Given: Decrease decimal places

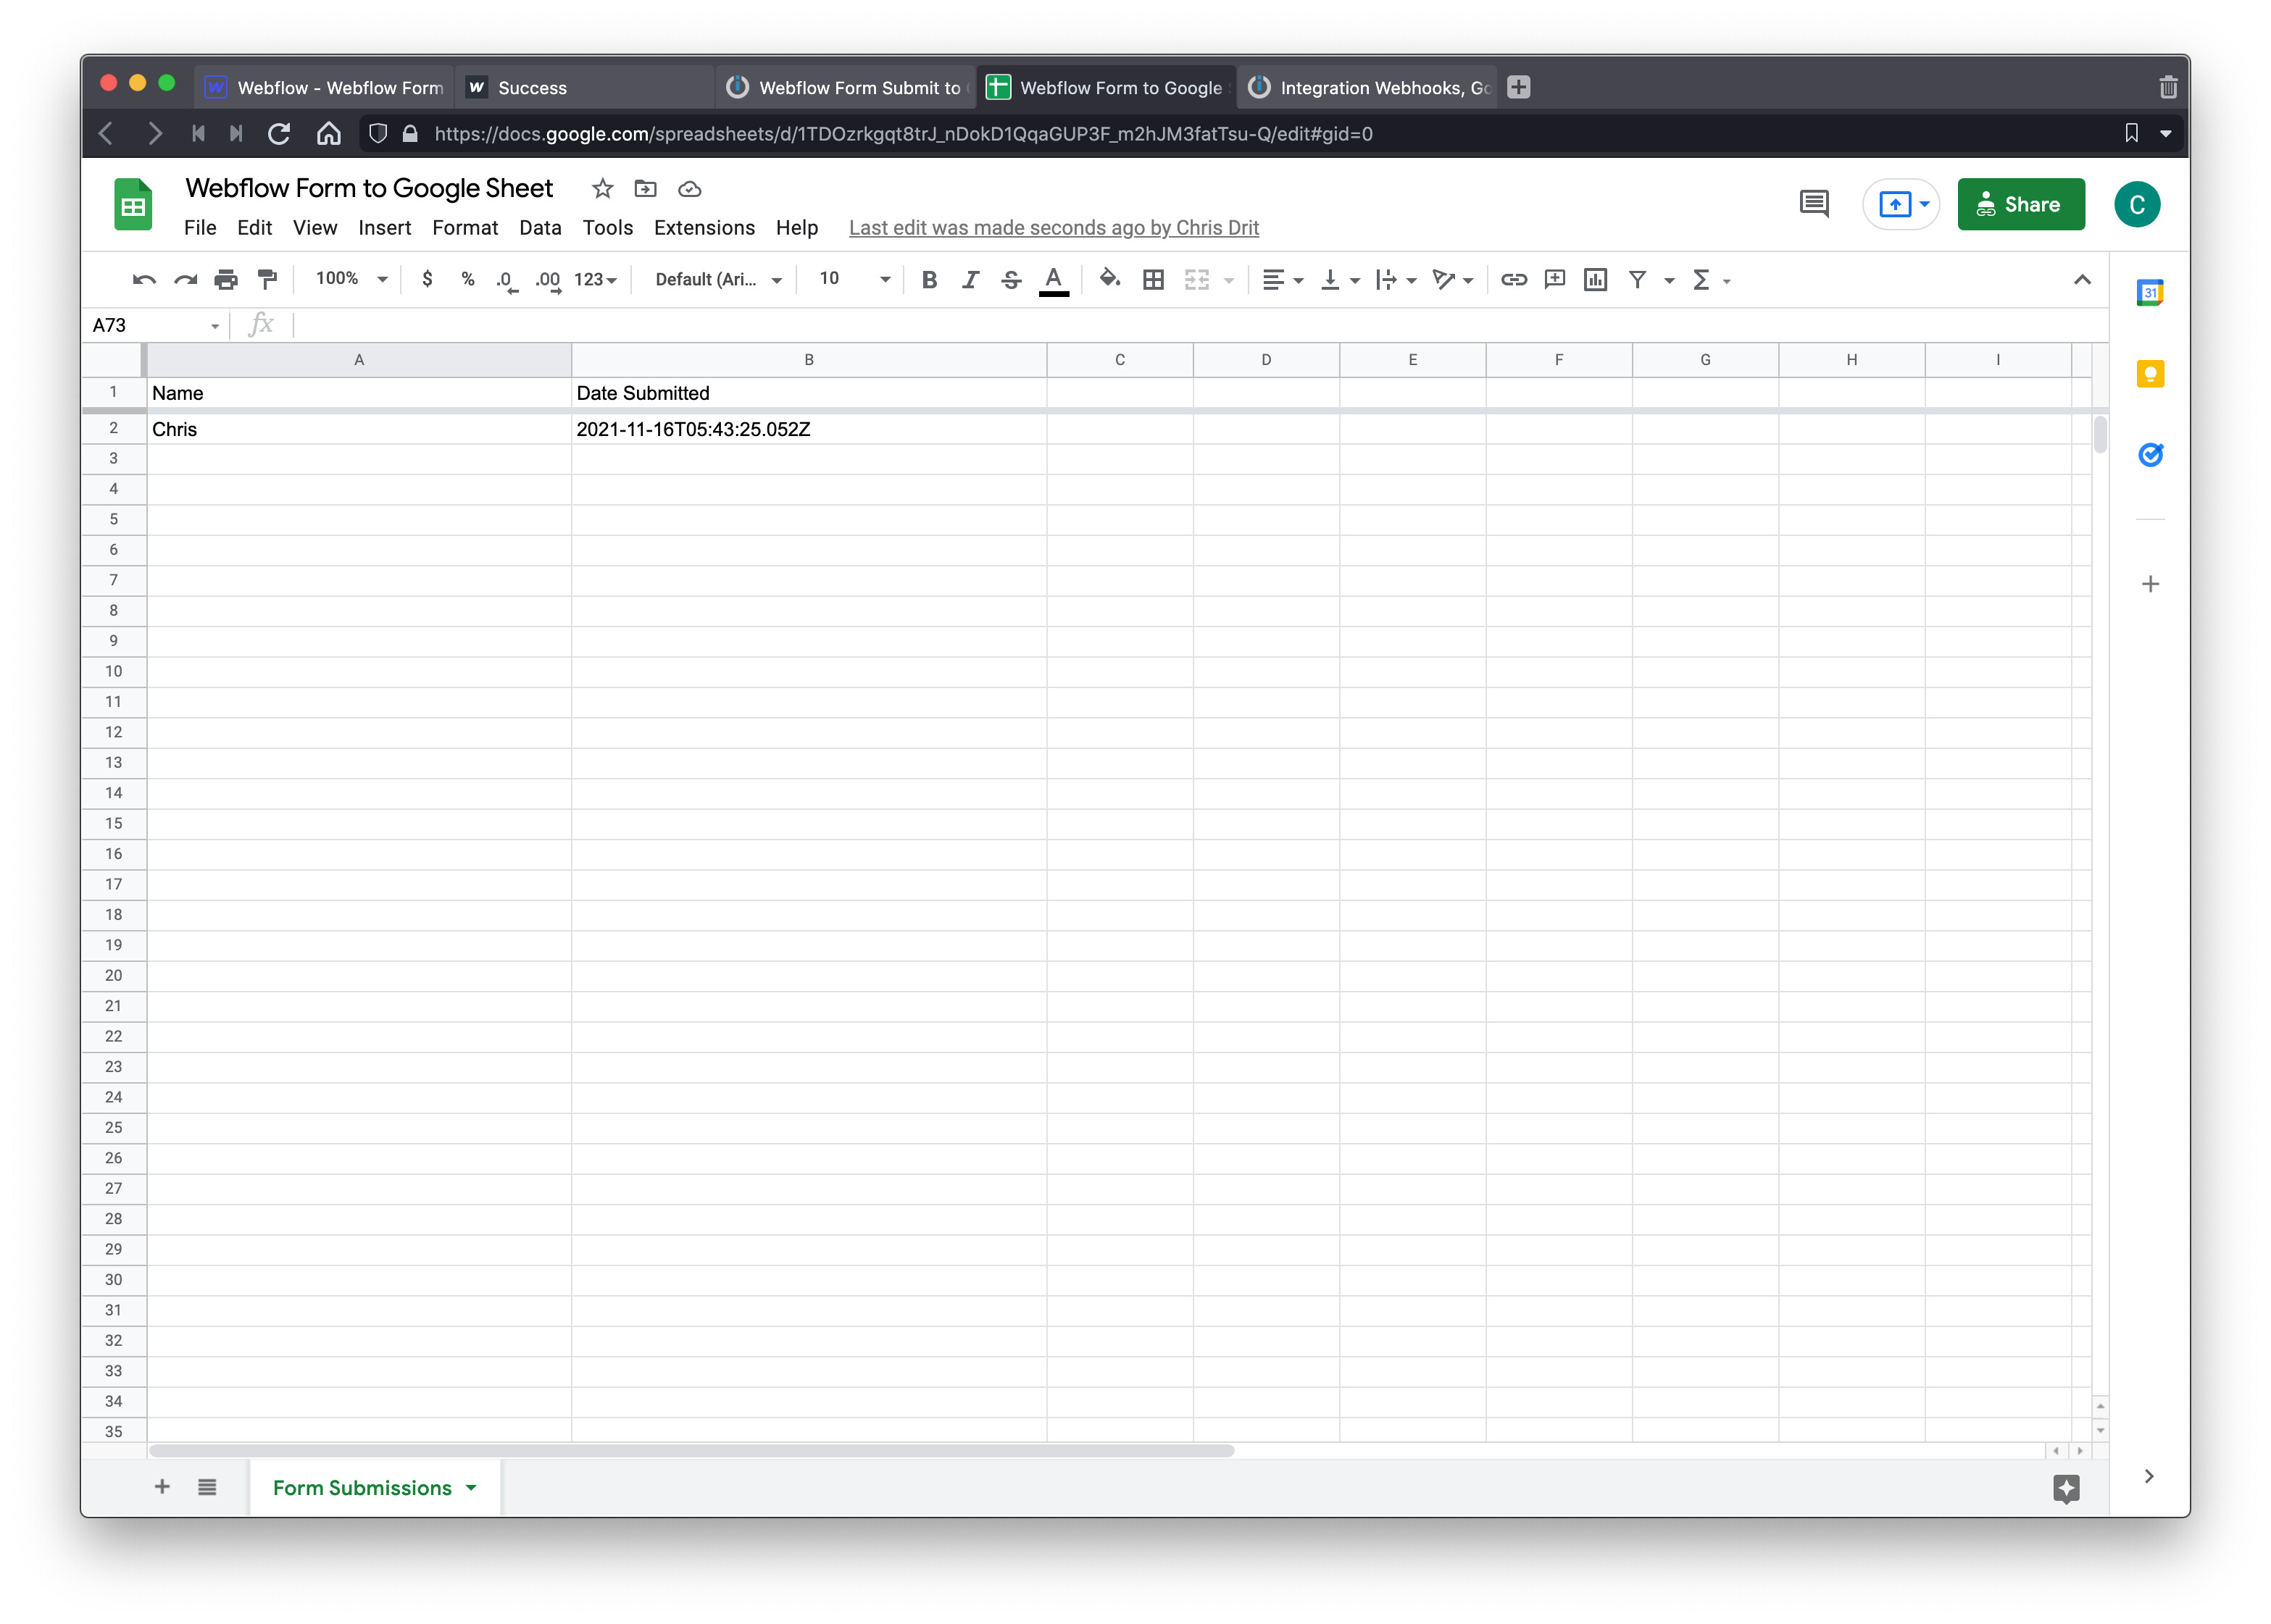Looking at the screenshot, I should (x=507, y=280).
